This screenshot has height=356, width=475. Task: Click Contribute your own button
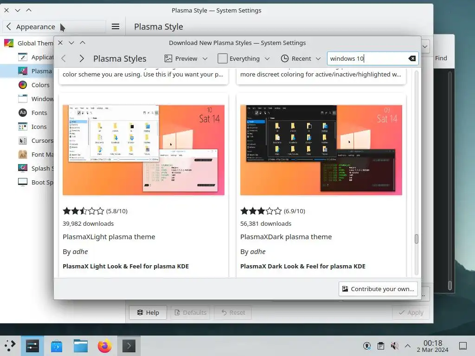378,289
